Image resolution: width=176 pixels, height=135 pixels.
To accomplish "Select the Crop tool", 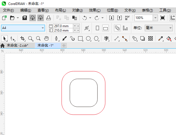I will 22,38.
